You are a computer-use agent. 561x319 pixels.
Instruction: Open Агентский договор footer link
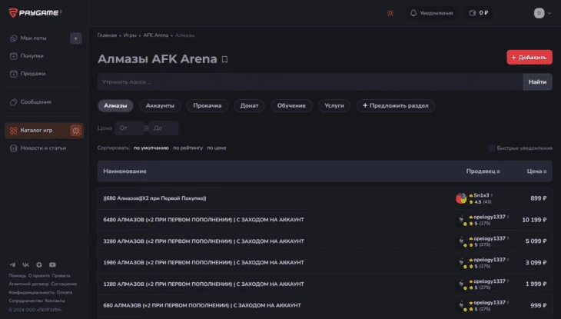28,284
